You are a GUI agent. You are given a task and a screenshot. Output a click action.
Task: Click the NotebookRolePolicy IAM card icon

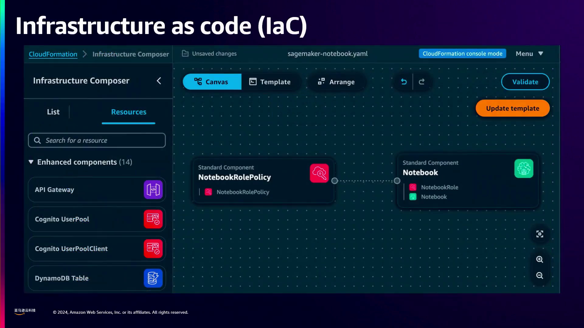point(319,173)
